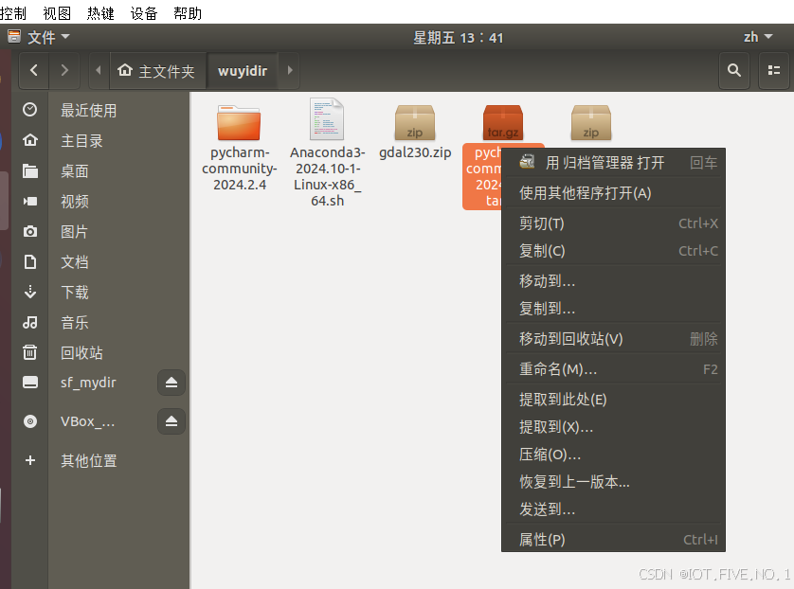Screen dimensions: 794x589
Task: Switch to list view with toolbar icon
Action: point(774,70)
